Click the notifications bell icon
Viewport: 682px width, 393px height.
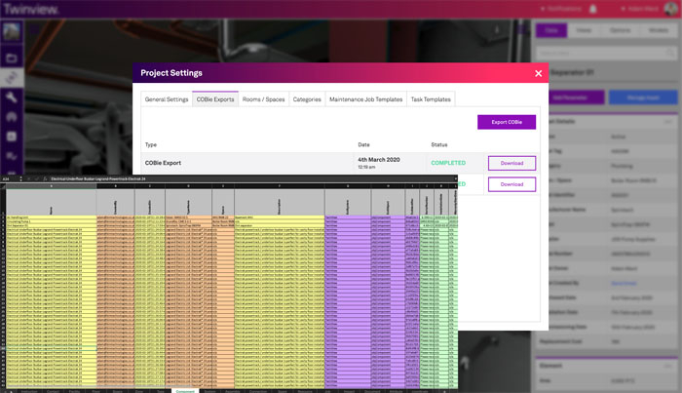(x=593, y=9)
